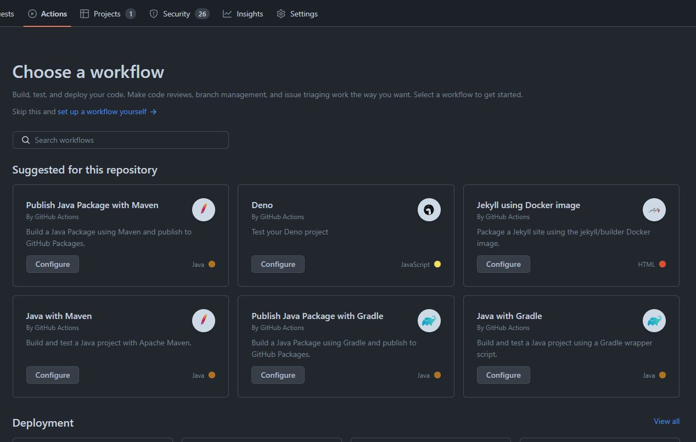Image resolution: width=696 pixels, height=442 pixels.
Task: Click the Java language dot on Java with Maven card
Action: coord(212,375)
